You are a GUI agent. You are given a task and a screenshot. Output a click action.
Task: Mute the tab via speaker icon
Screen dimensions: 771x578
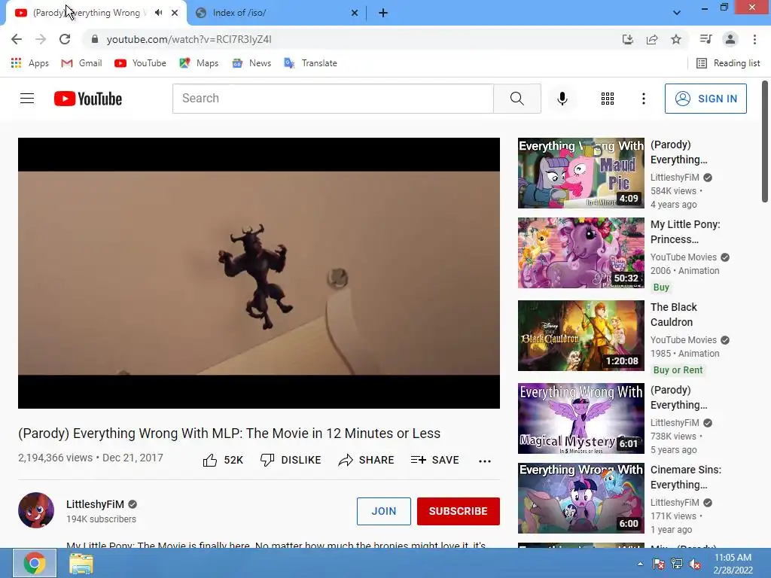(x=158, y=13)
